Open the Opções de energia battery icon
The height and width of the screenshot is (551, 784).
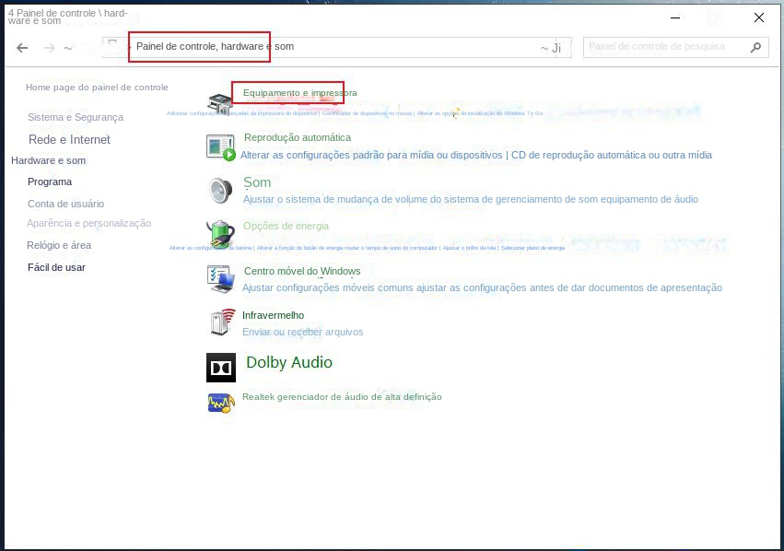[x=220, y=233]
